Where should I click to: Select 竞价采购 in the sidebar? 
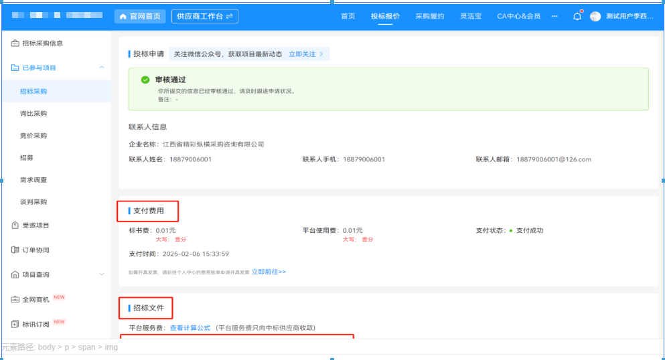(x=33, y=136)
